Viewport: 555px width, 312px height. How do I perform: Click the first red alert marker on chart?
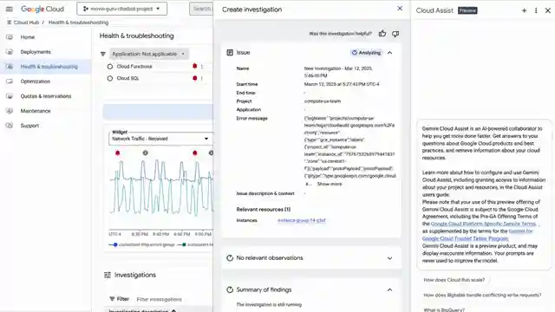118,153
